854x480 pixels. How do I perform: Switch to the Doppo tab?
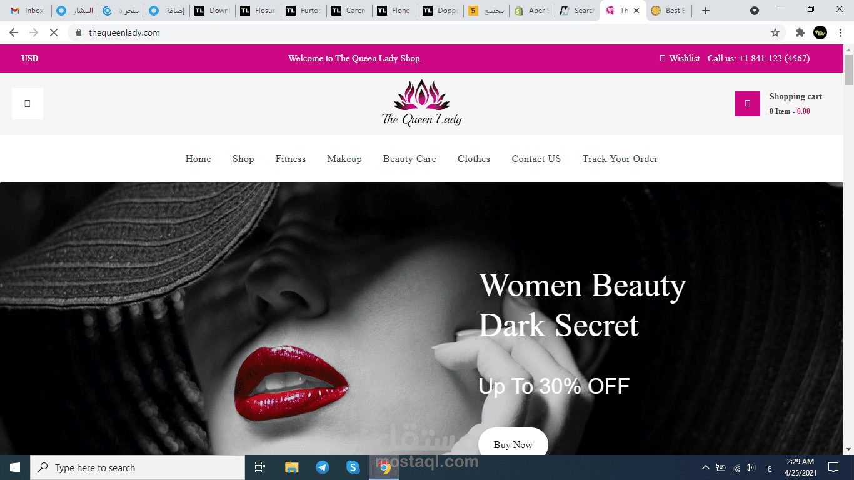click(x=440, y=11)
